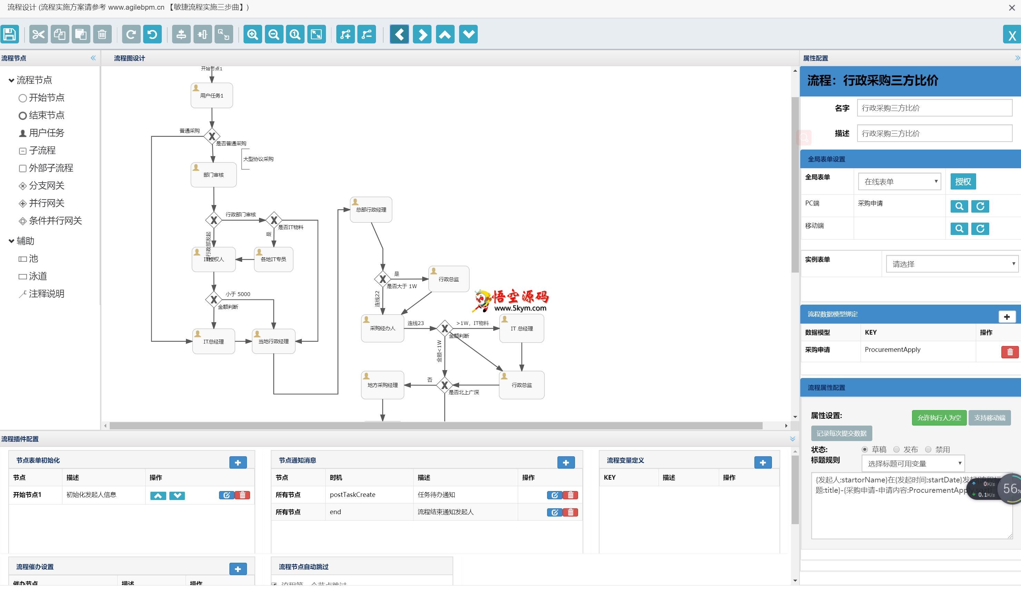Image resolution: width=1021 pixels, height=602 pixels.
Task: Refresh the 移动端 form icon
Action: [x=980, y=228]
